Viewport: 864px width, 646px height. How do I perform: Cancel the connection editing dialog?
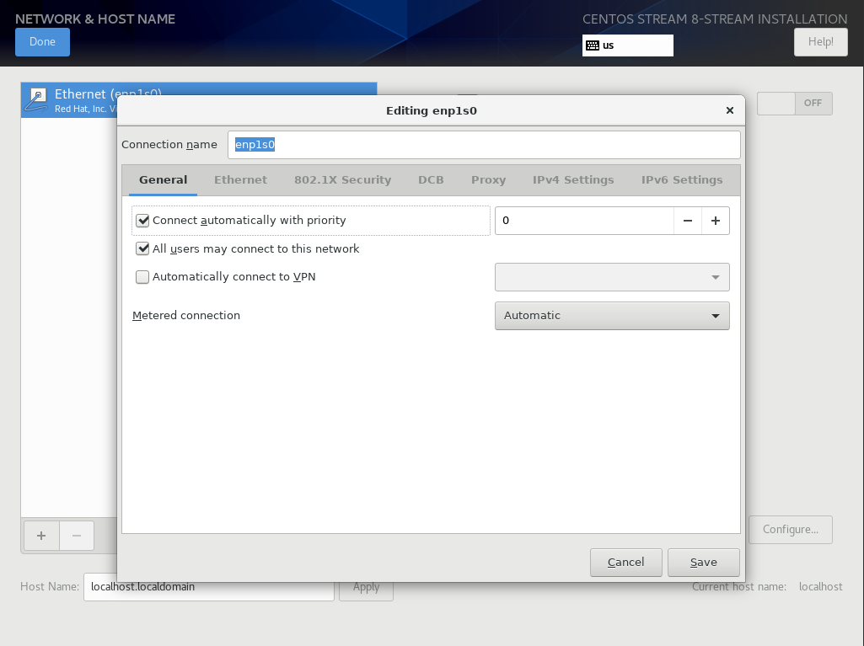tap(626, 563)
